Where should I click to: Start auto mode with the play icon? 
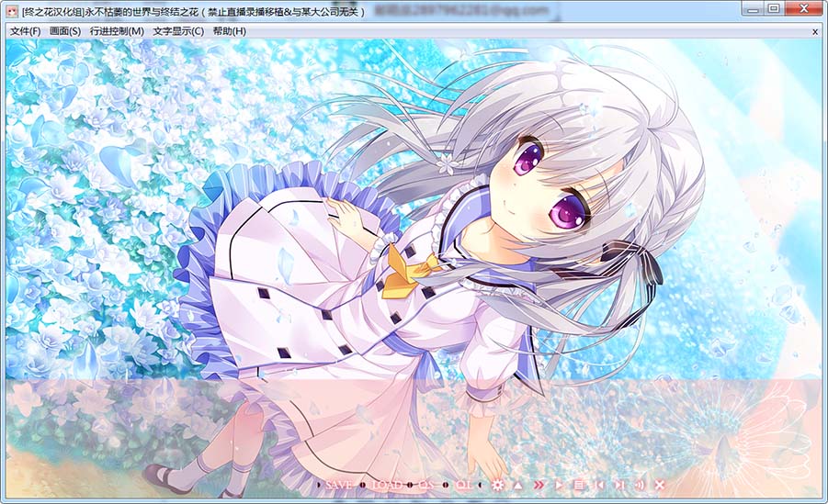pos(559,484)
